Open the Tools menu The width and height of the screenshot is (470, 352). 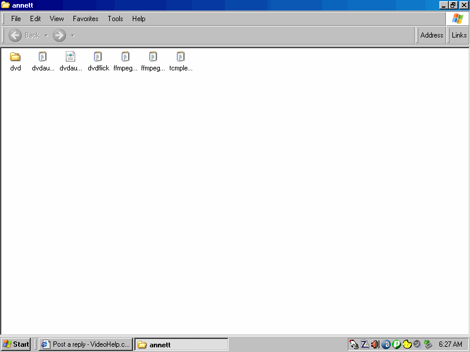[x=115, y=19]
